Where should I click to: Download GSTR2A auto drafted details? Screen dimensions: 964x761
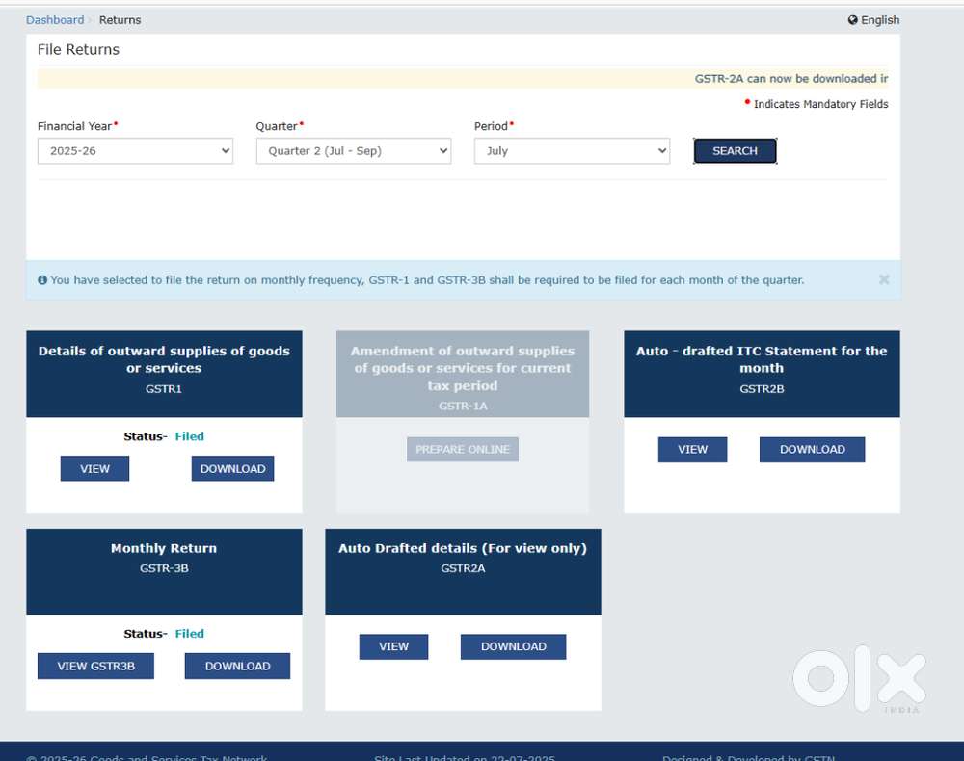pyautogui.click(x=513, y=646)
